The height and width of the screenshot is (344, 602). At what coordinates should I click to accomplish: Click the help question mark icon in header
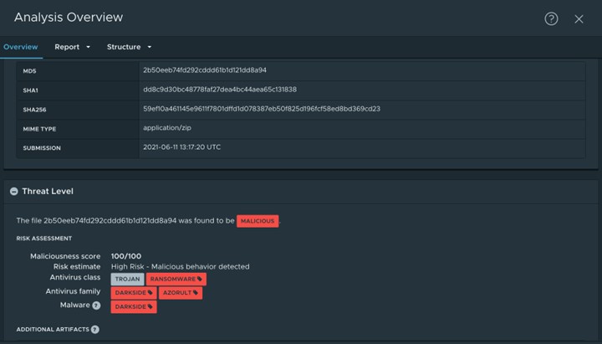(551, 18)
